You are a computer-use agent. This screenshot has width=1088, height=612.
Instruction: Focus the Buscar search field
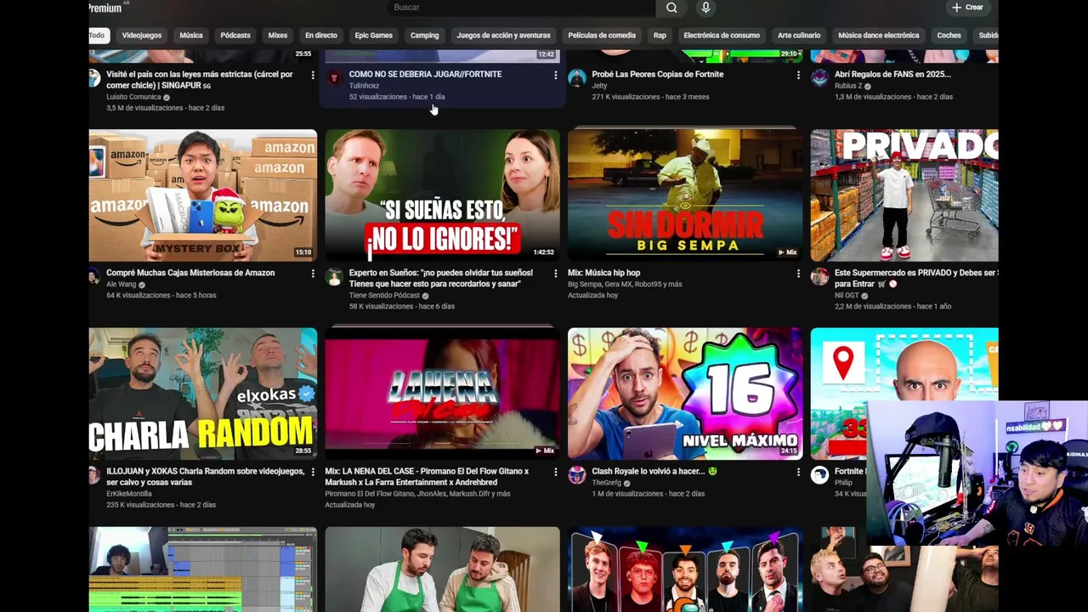pos(521,8)
